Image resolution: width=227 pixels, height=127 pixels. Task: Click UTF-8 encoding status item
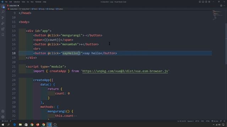tap(197, 121)
